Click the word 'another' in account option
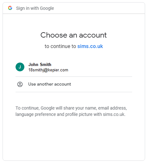Viewport: 147px width, 162px height. [45, 84]
